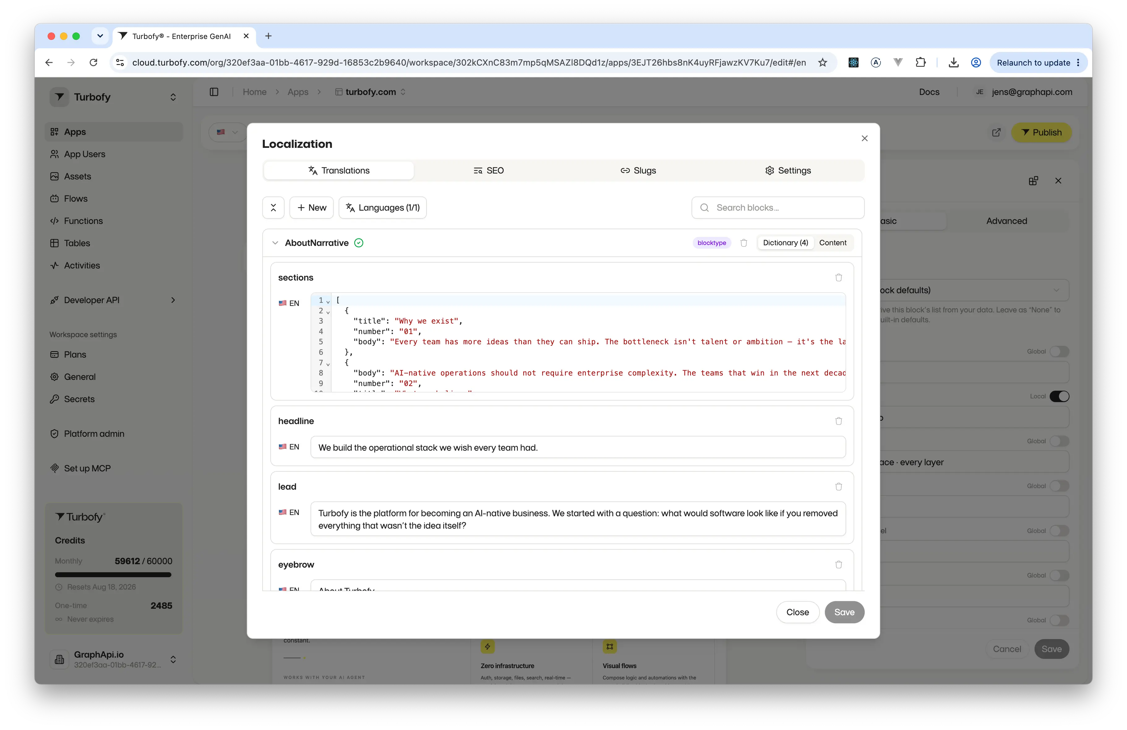Viewport: 1127px width, 730px height.
Task: Click the block layout icon in right panel
Action: pos(1033,181)
